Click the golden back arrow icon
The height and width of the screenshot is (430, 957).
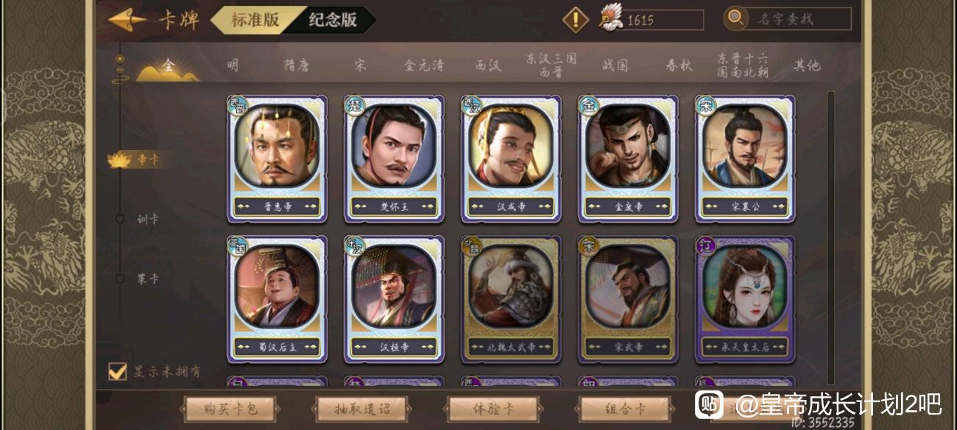click(127, 20)
